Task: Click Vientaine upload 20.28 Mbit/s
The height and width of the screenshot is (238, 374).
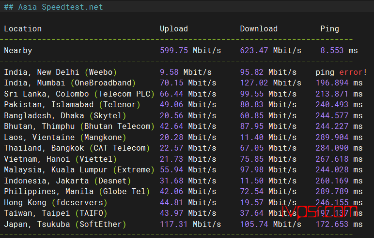Action: (188, 137)
